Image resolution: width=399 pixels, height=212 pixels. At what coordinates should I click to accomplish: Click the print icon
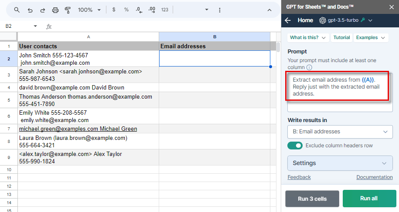(x=55, y=10)
